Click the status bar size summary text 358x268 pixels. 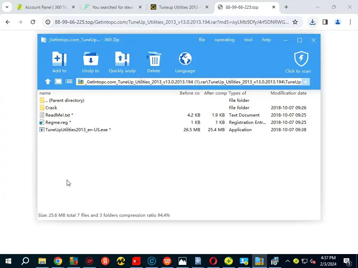104,215
